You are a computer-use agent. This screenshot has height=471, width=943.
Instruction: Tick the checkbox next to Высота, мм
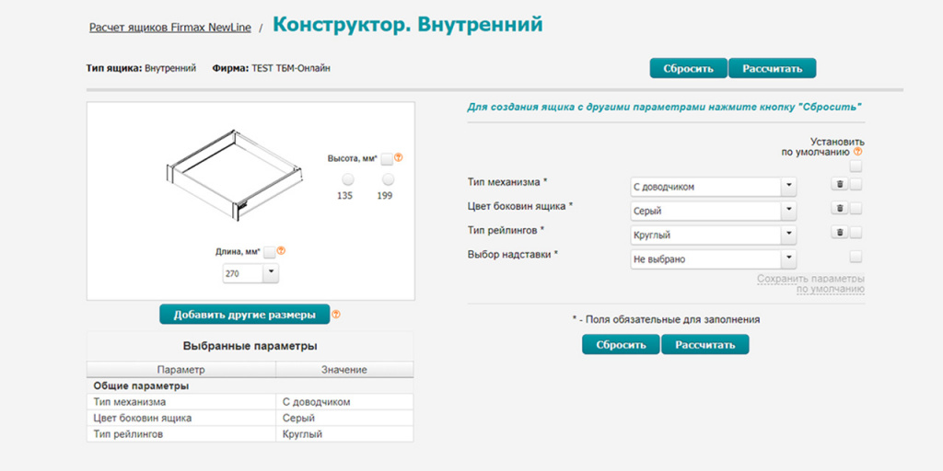(387, 158)
